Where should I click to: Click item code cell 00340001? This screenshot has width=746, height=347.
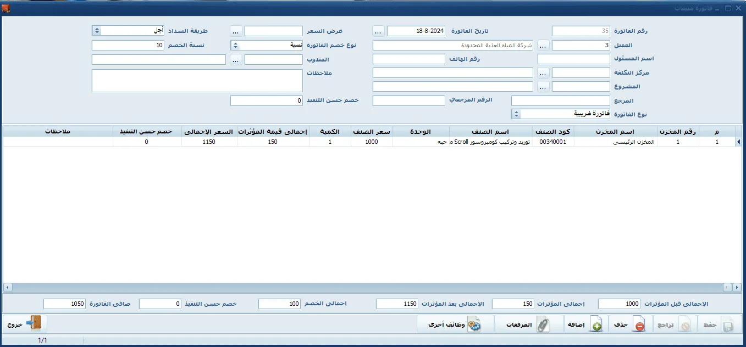(x=554, y=142)
